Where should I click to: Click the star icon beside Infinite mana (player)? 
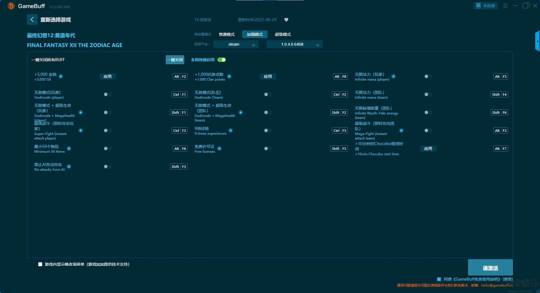393,76
